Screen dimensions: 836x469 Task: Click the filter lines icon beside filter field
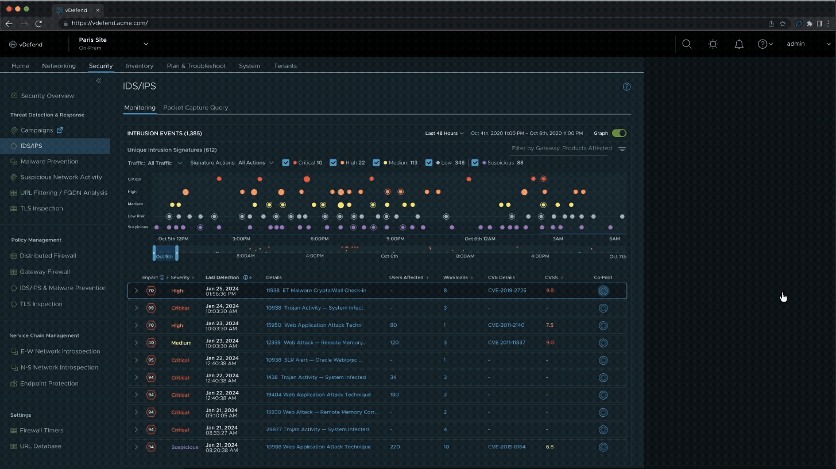[x=622, y=149]
